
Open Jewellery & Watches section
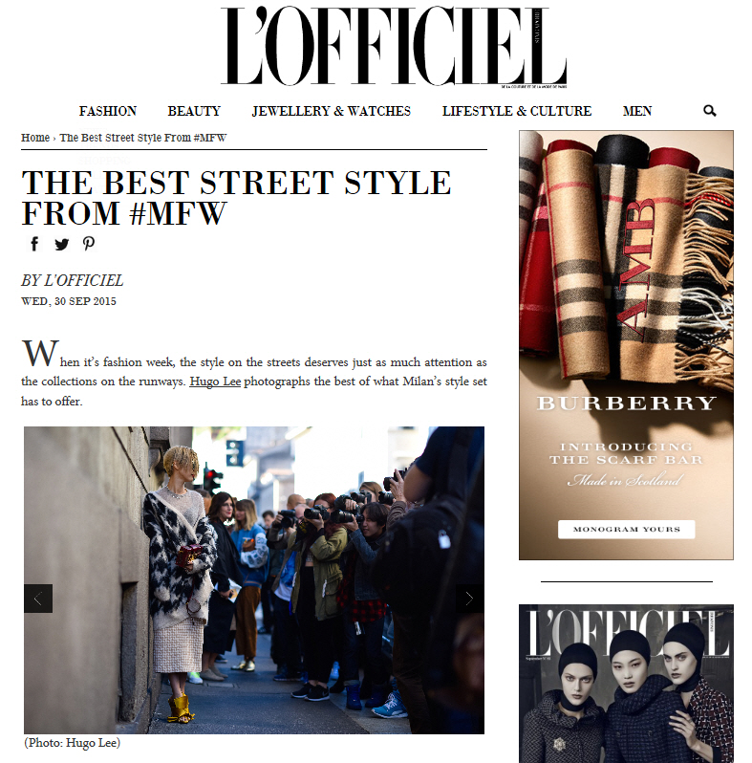tap(332, 112)
